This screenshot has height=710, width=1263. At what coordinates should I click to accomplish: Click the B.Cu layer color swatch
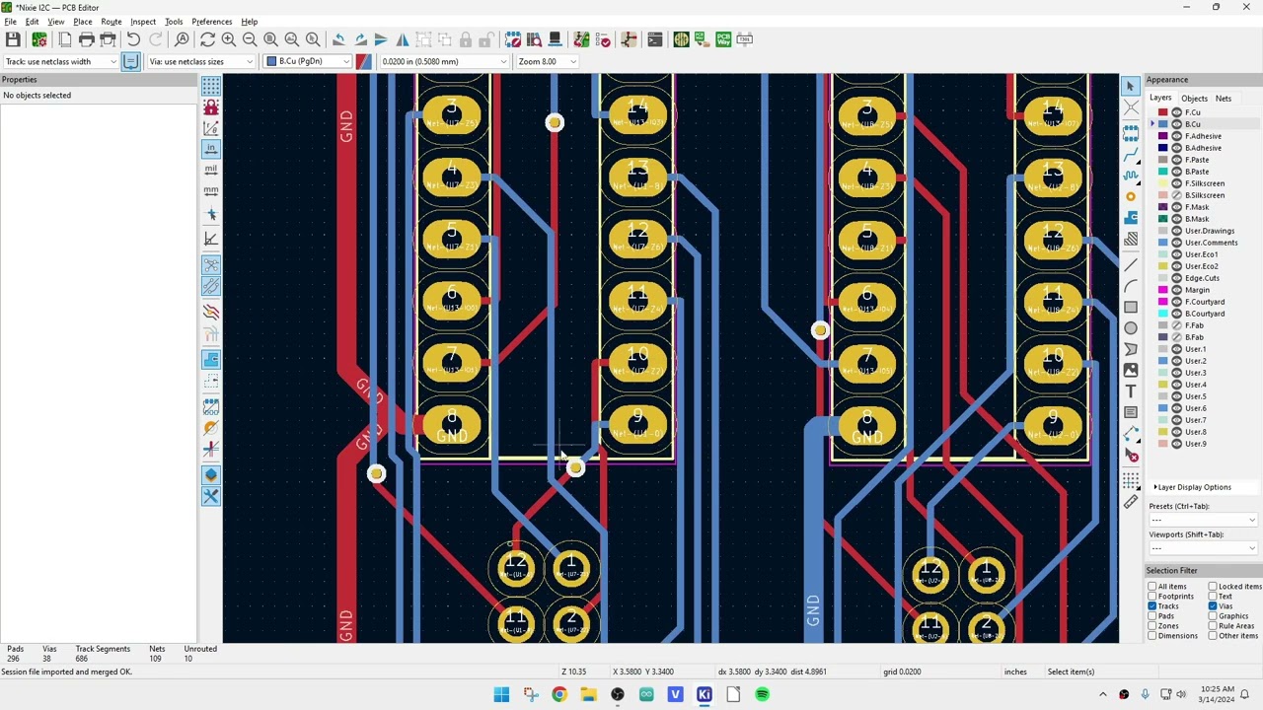tap(1162, 124)
